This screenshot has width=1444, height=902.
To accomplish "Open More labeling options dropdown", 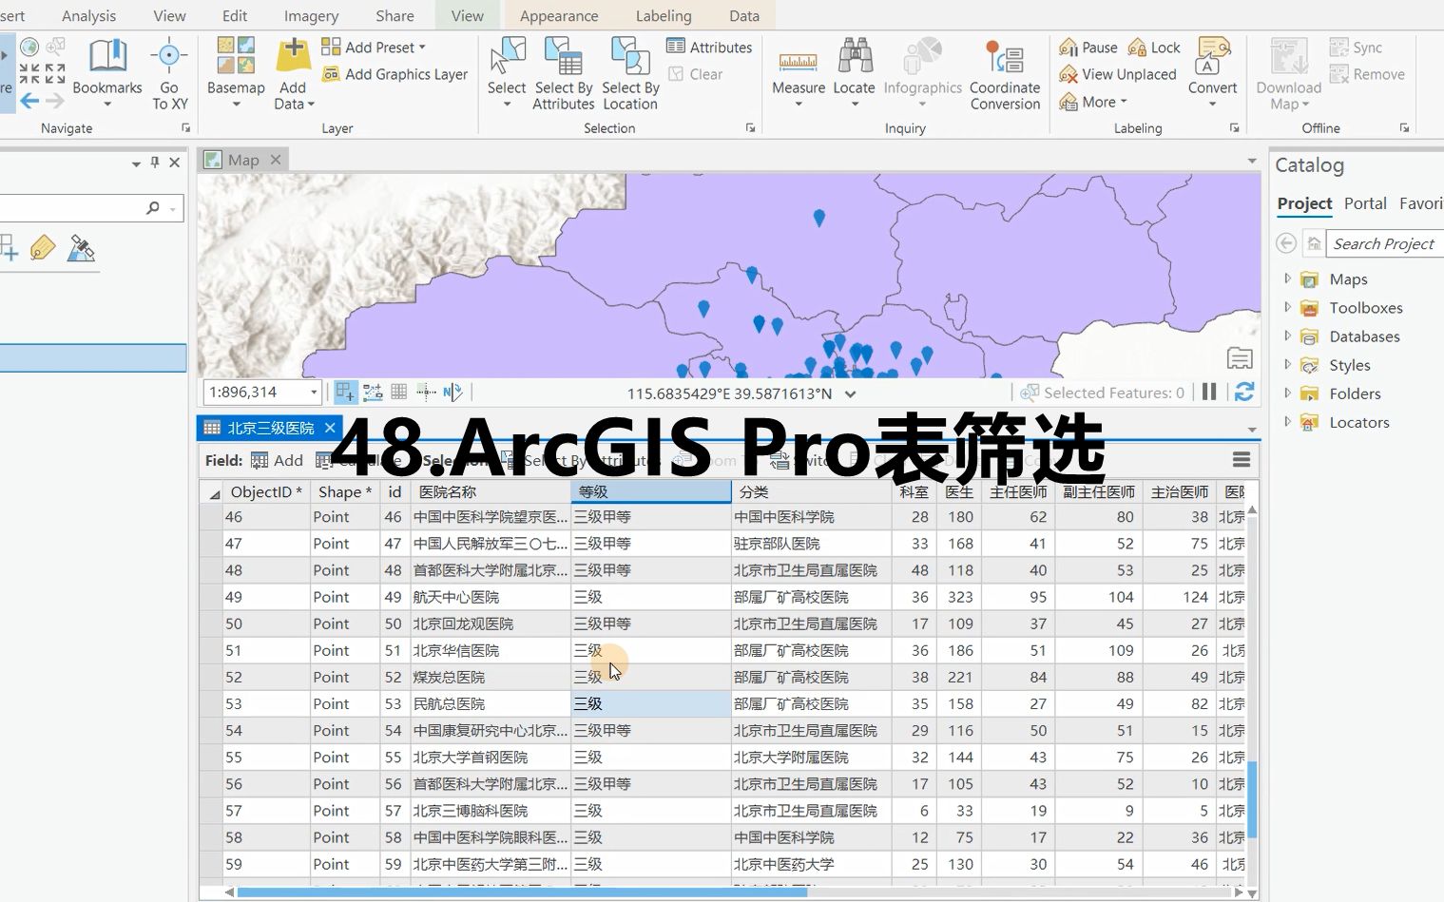I will (1093, 102).
